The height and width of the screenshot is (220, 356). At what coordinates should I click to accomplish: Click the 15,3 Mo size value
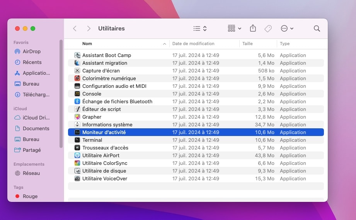(265, 178)
